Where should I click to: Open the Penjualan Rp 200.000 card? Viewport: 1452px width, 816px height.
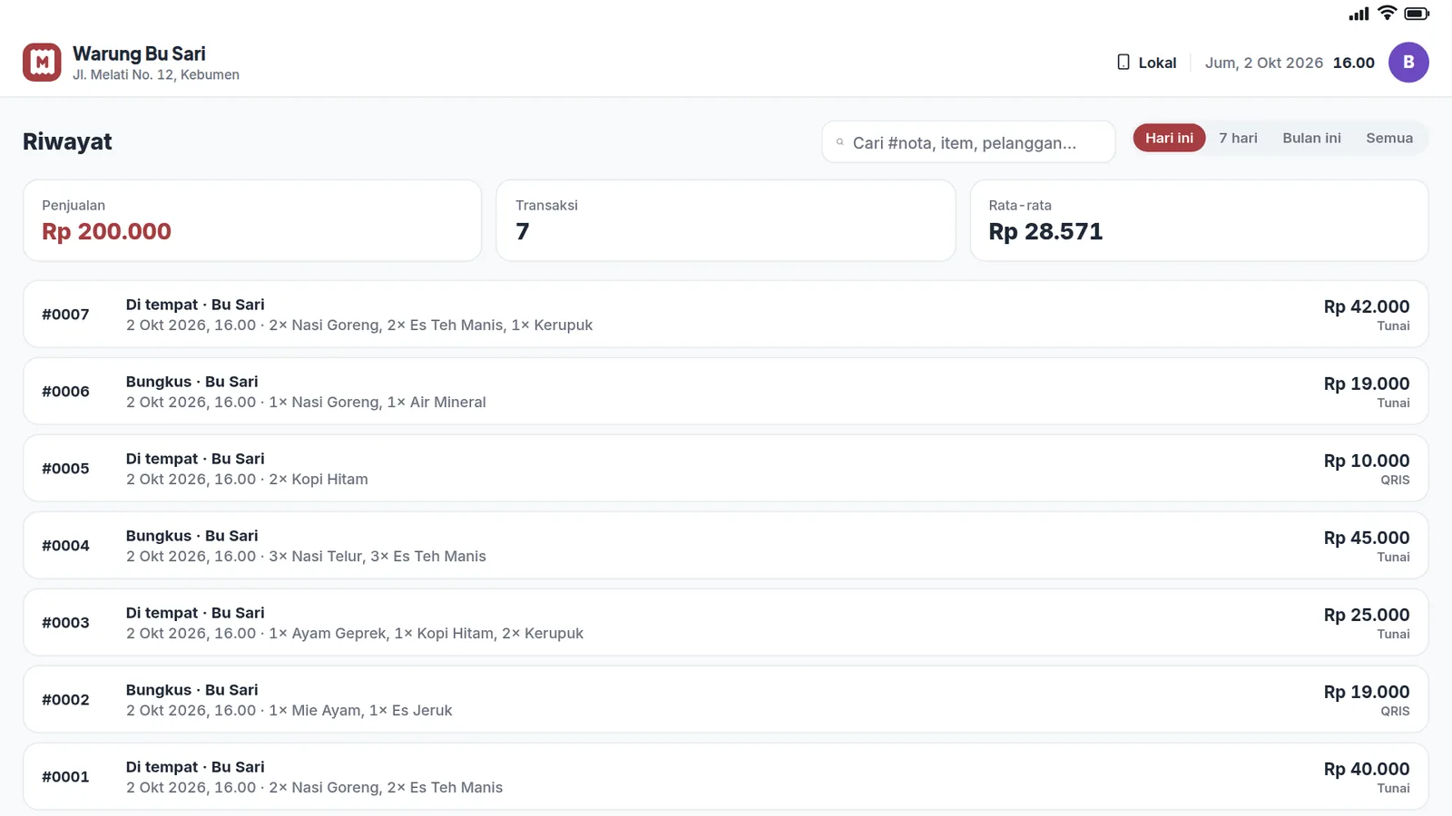[x=252, y=220]
